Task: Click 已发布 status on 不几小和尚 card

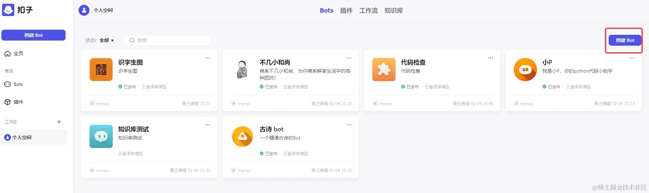Action: (268, 87)
